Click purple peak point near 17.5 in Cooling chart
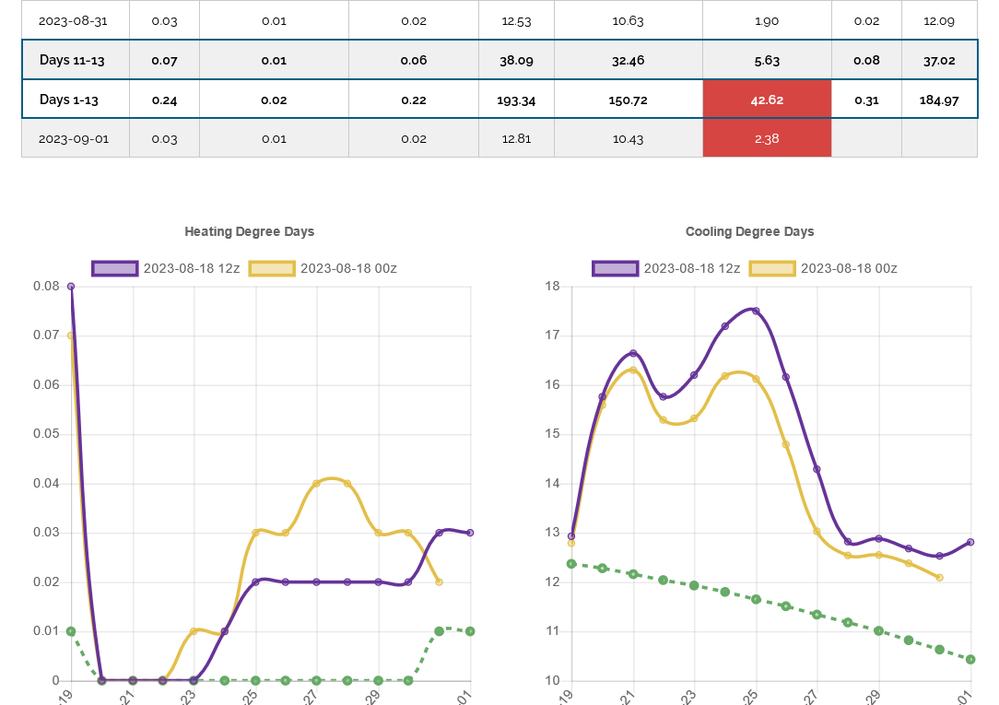999x705 pixels. (x=756, y=311)
